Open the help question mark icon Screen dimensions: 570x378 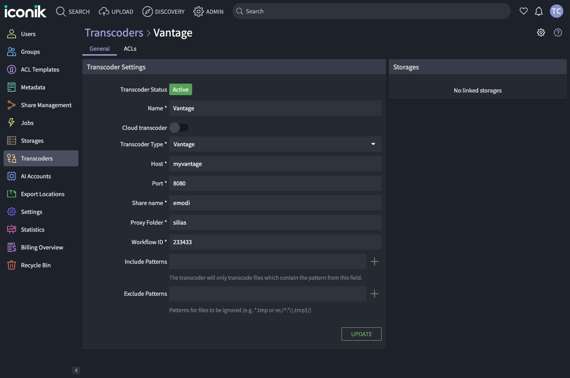click(558, 32)
